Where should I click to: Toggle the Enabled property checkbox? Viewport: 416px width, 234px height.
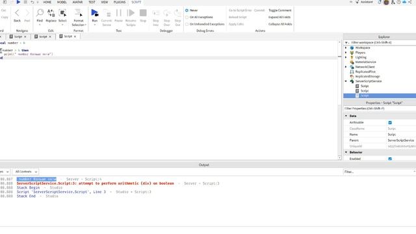390,159
